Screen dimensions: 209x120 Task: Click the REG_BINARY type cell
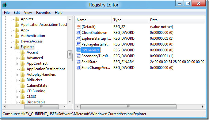click(123, 62)
